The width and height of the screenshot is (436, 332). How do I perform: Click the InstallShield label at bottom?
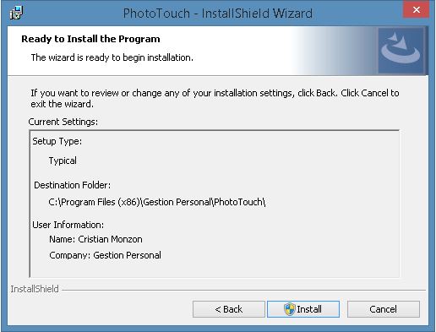[x=35, y=289]
